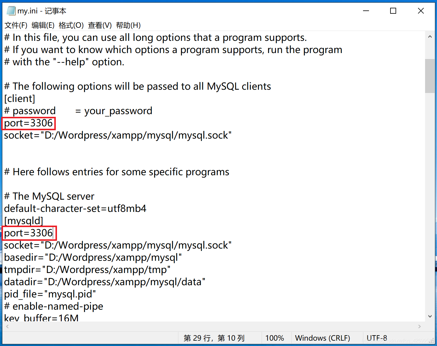Click the 第 29 行，第 10 列 status indicator
This screenshot has width=437, height=346.
tap(214, 338)
